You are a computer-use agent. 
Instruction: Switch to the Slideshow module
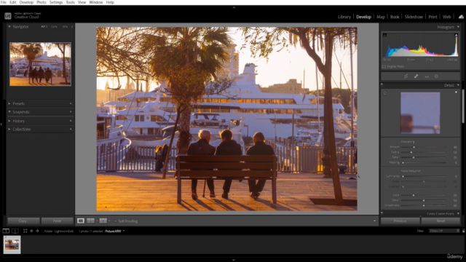[414, 17]
